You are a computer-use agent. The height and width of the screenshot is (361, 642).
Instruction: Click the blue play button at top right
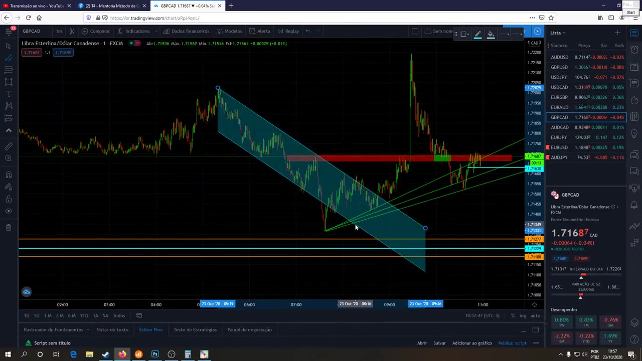click(x=537, y=31)
